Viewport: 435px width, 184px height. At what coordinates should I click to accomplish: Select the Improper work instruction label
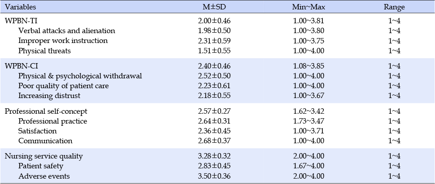(x=63, y=41)
